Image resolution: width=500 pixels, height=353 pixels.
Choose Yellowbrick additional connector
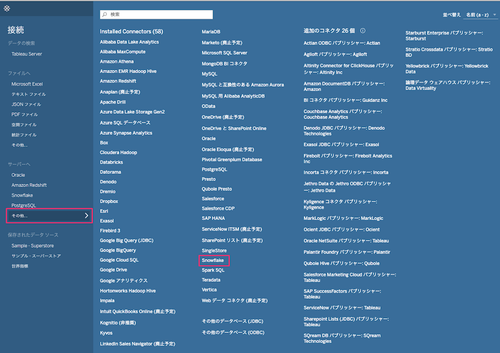point(447,69)
